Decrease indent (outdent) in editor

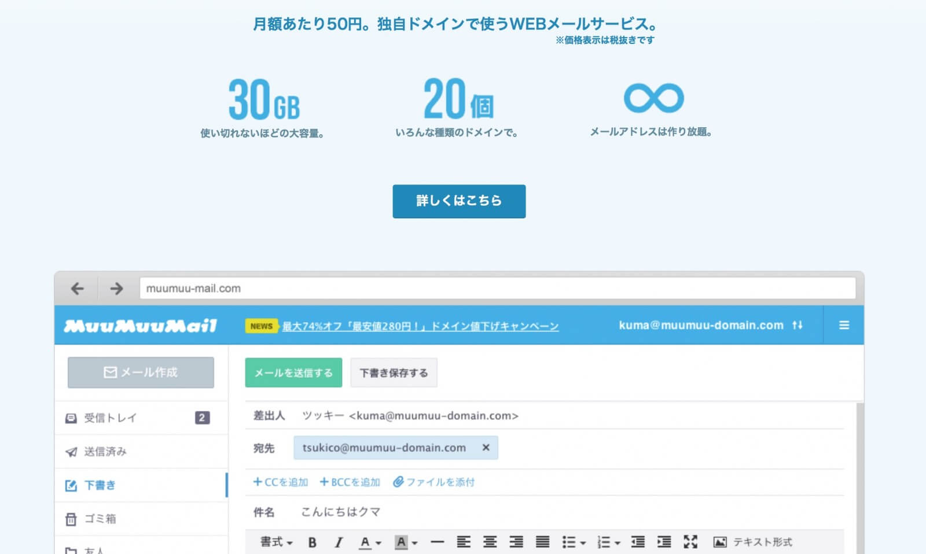[x=638, y=542]
